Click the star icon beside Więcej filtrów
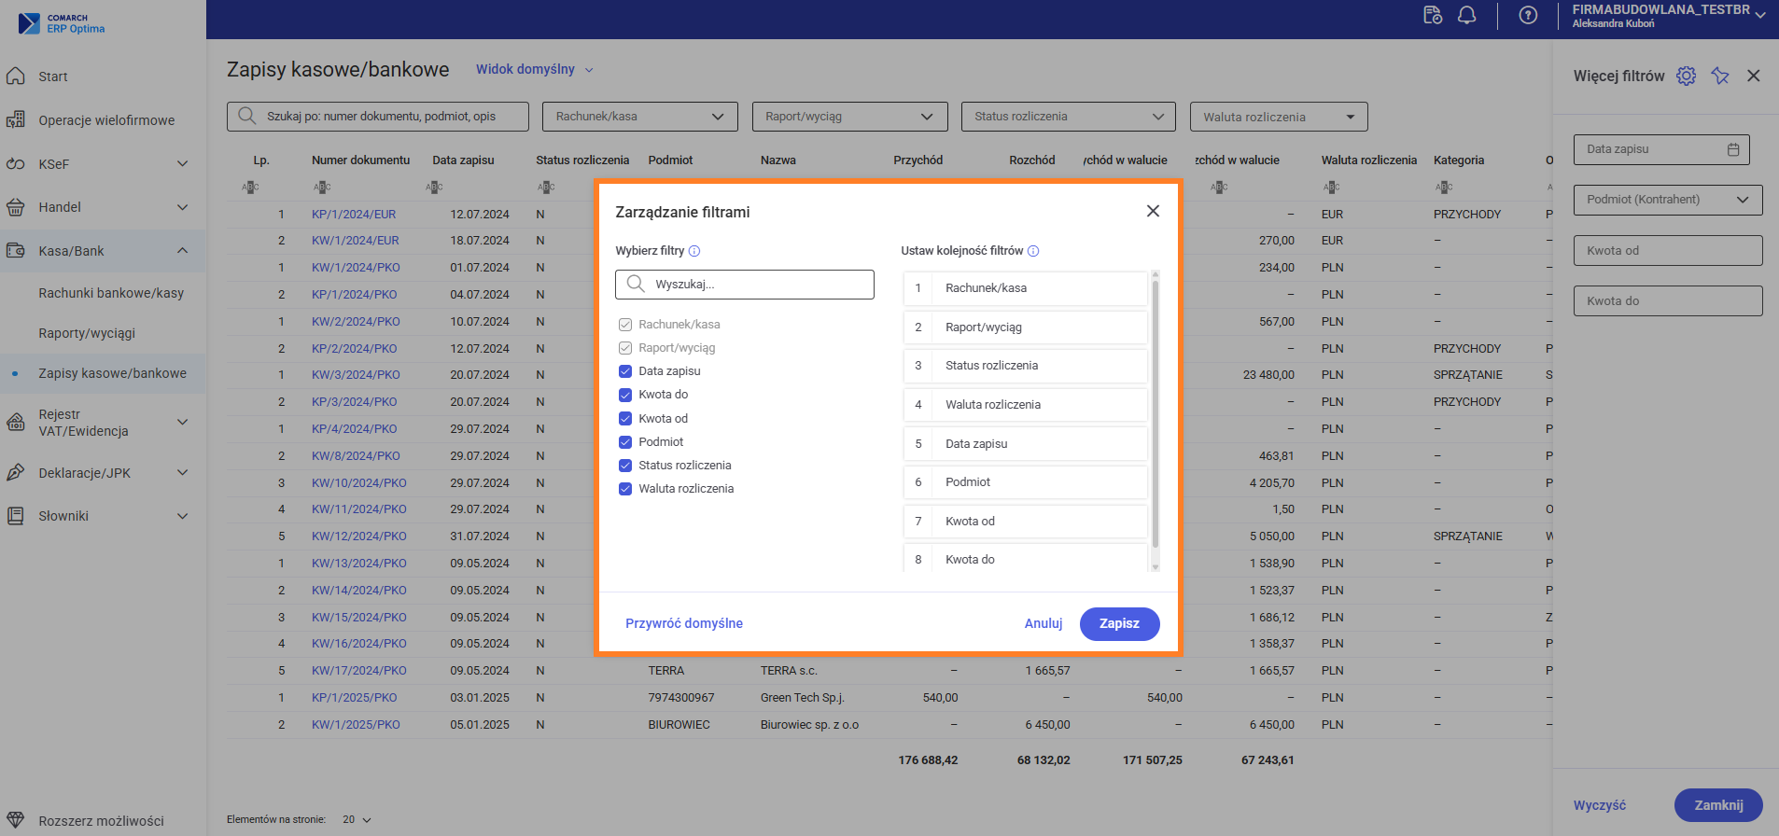1779x836 pixels. (1720, 76)
